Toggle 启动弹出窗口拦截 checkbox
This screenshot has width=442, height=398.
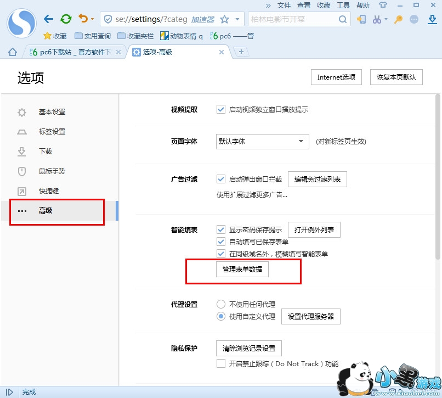point(220,179)
